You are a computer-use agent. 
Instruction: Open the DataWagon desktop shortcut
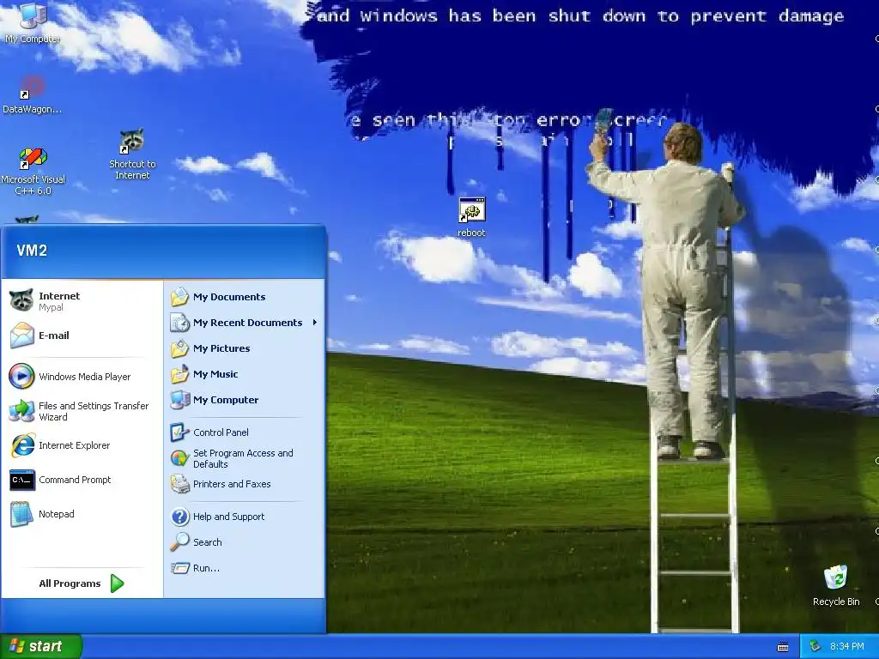pyautogui.click(x=32, y=94)
